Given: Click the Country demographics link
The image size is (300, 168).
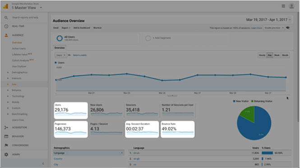Looking at the screenshot, I should (x=58, y=159).
